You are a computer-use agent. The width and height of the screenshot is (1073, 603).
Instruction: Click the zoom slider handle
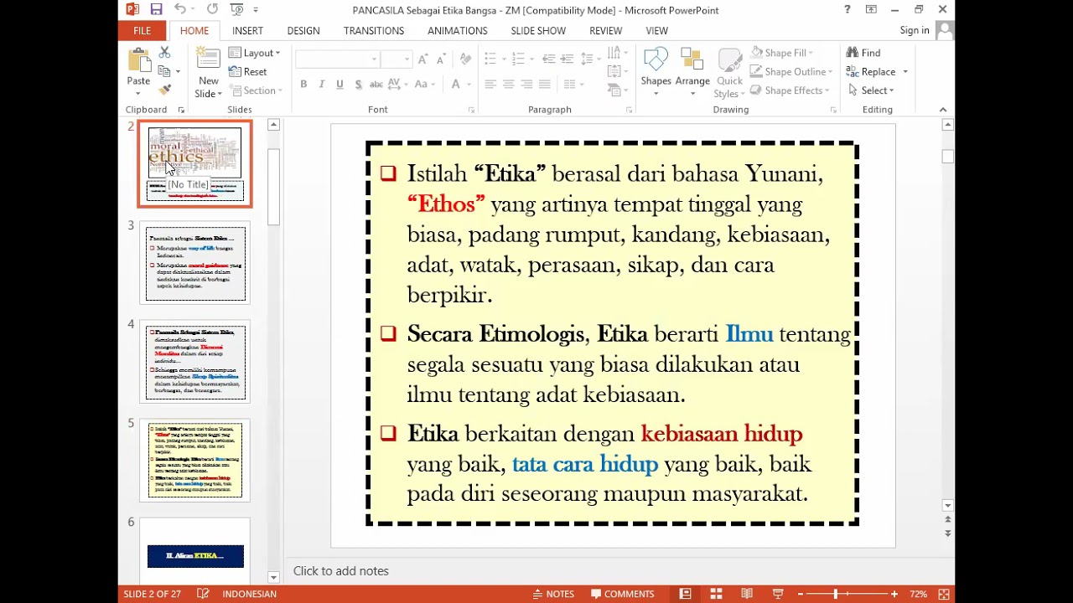click(835, 594)
